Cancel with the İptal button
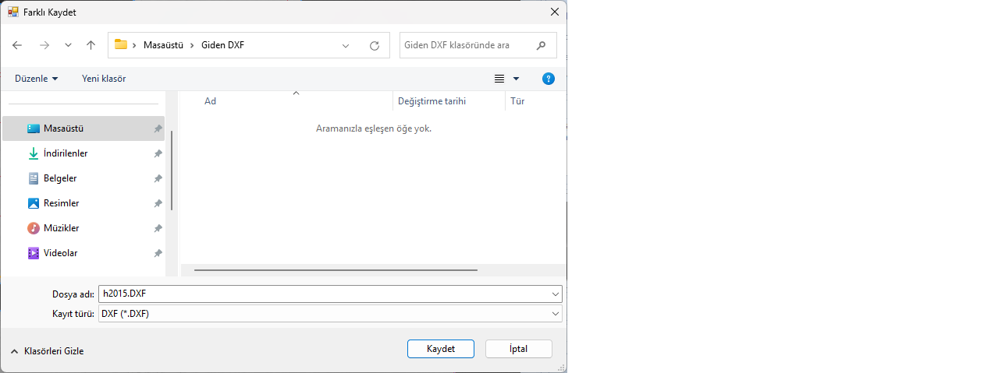The image size is (991, 373). 518,349
